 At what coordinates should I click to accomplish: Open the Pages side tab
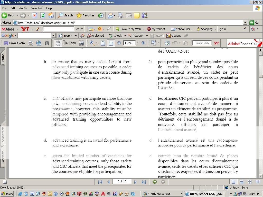[x=3, y=58]
